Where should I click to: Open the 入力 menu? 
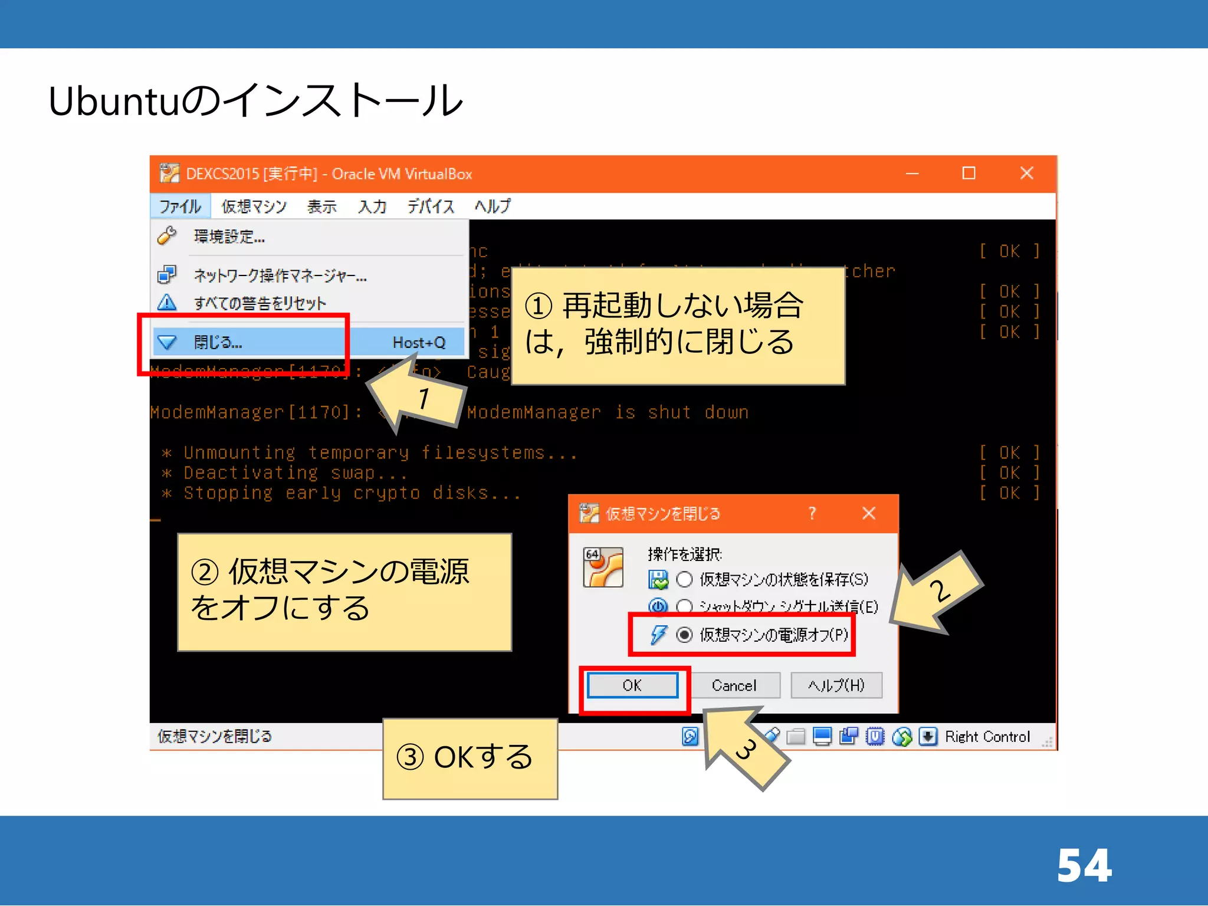click(x=372, y=206)
